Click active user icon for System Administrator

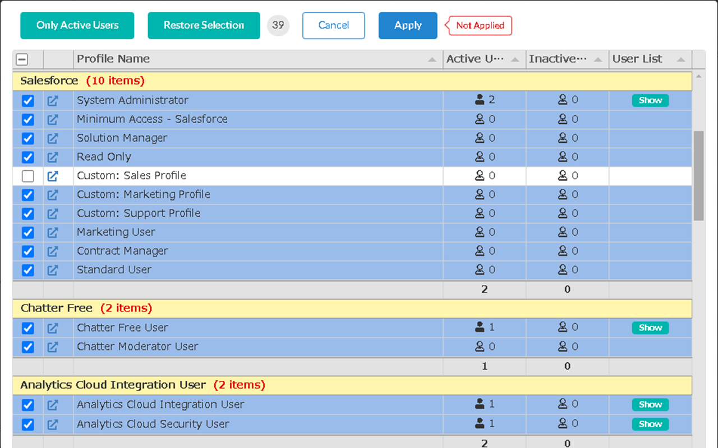[x=480, y=100]
